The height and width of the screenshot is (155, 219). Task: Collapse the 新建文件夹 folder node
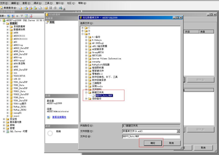86,93
